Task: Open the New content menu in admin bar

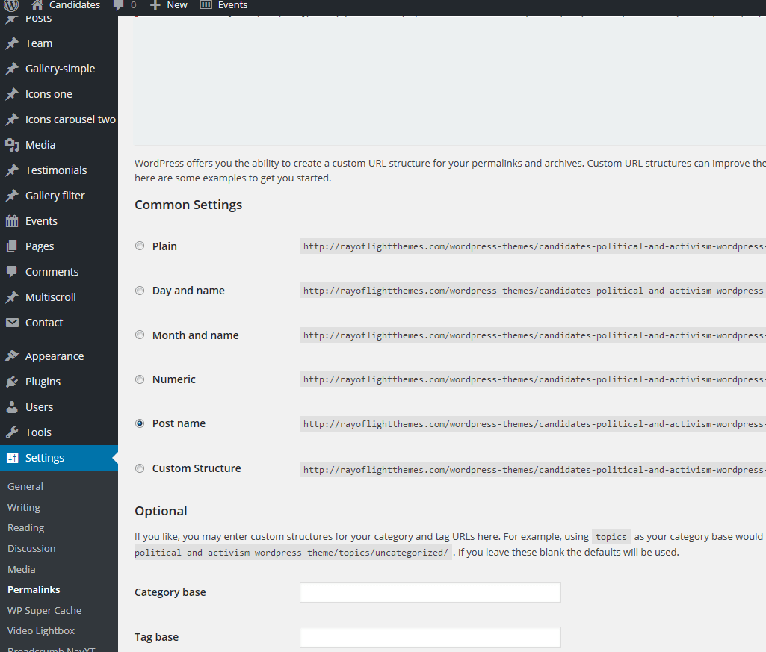Action: (x=169, y=5)
